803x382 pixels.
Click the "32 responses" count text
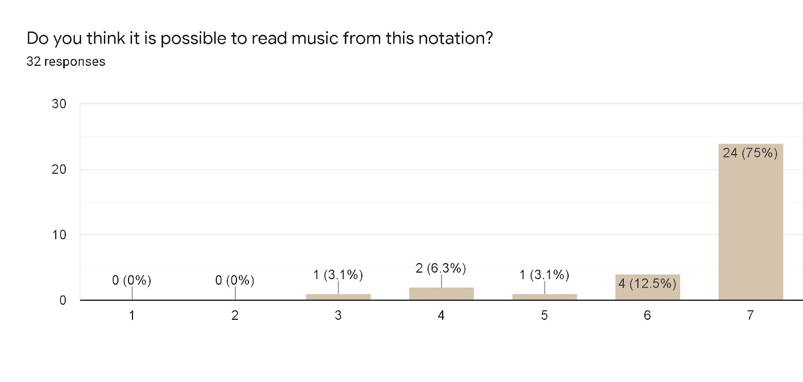pos(66,62)
